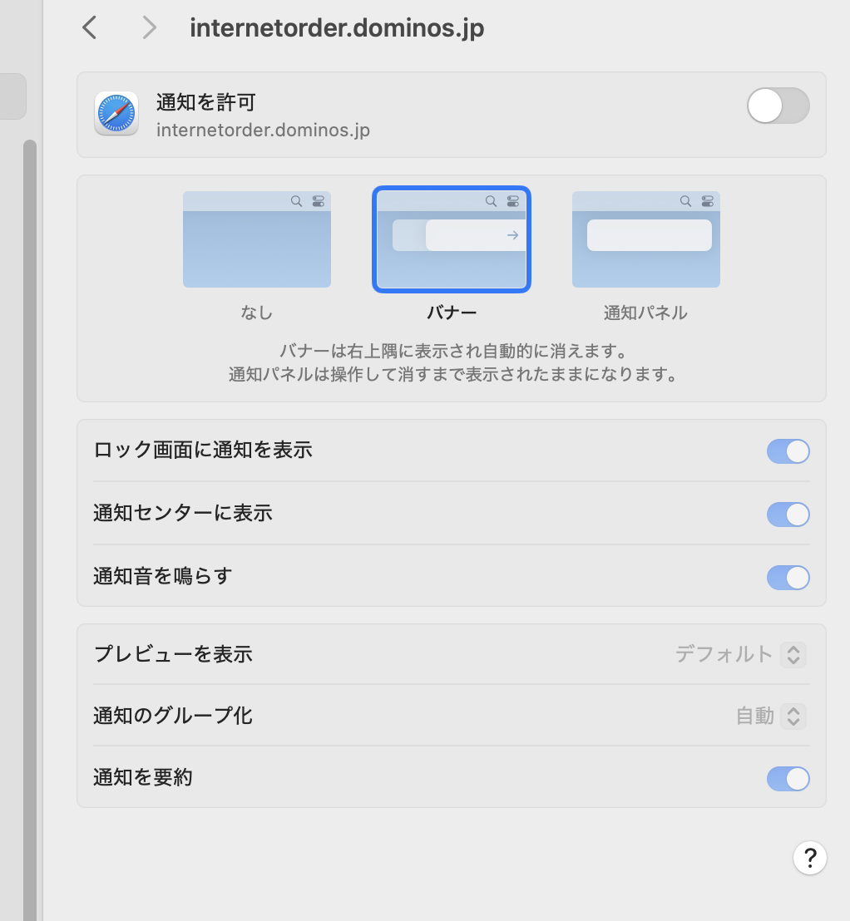Click the 通知を許可 heading text

[205, 102]
